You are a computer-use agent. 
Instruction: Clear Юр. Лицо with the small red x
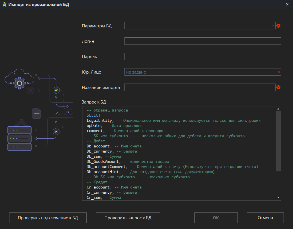[278, 72]
